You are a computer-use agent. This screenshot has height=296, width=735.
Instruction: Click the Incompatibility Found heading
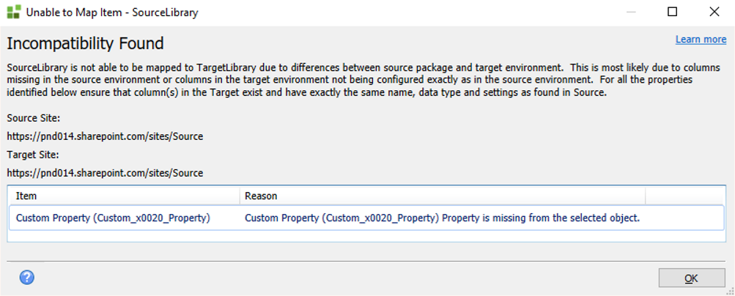85,43
